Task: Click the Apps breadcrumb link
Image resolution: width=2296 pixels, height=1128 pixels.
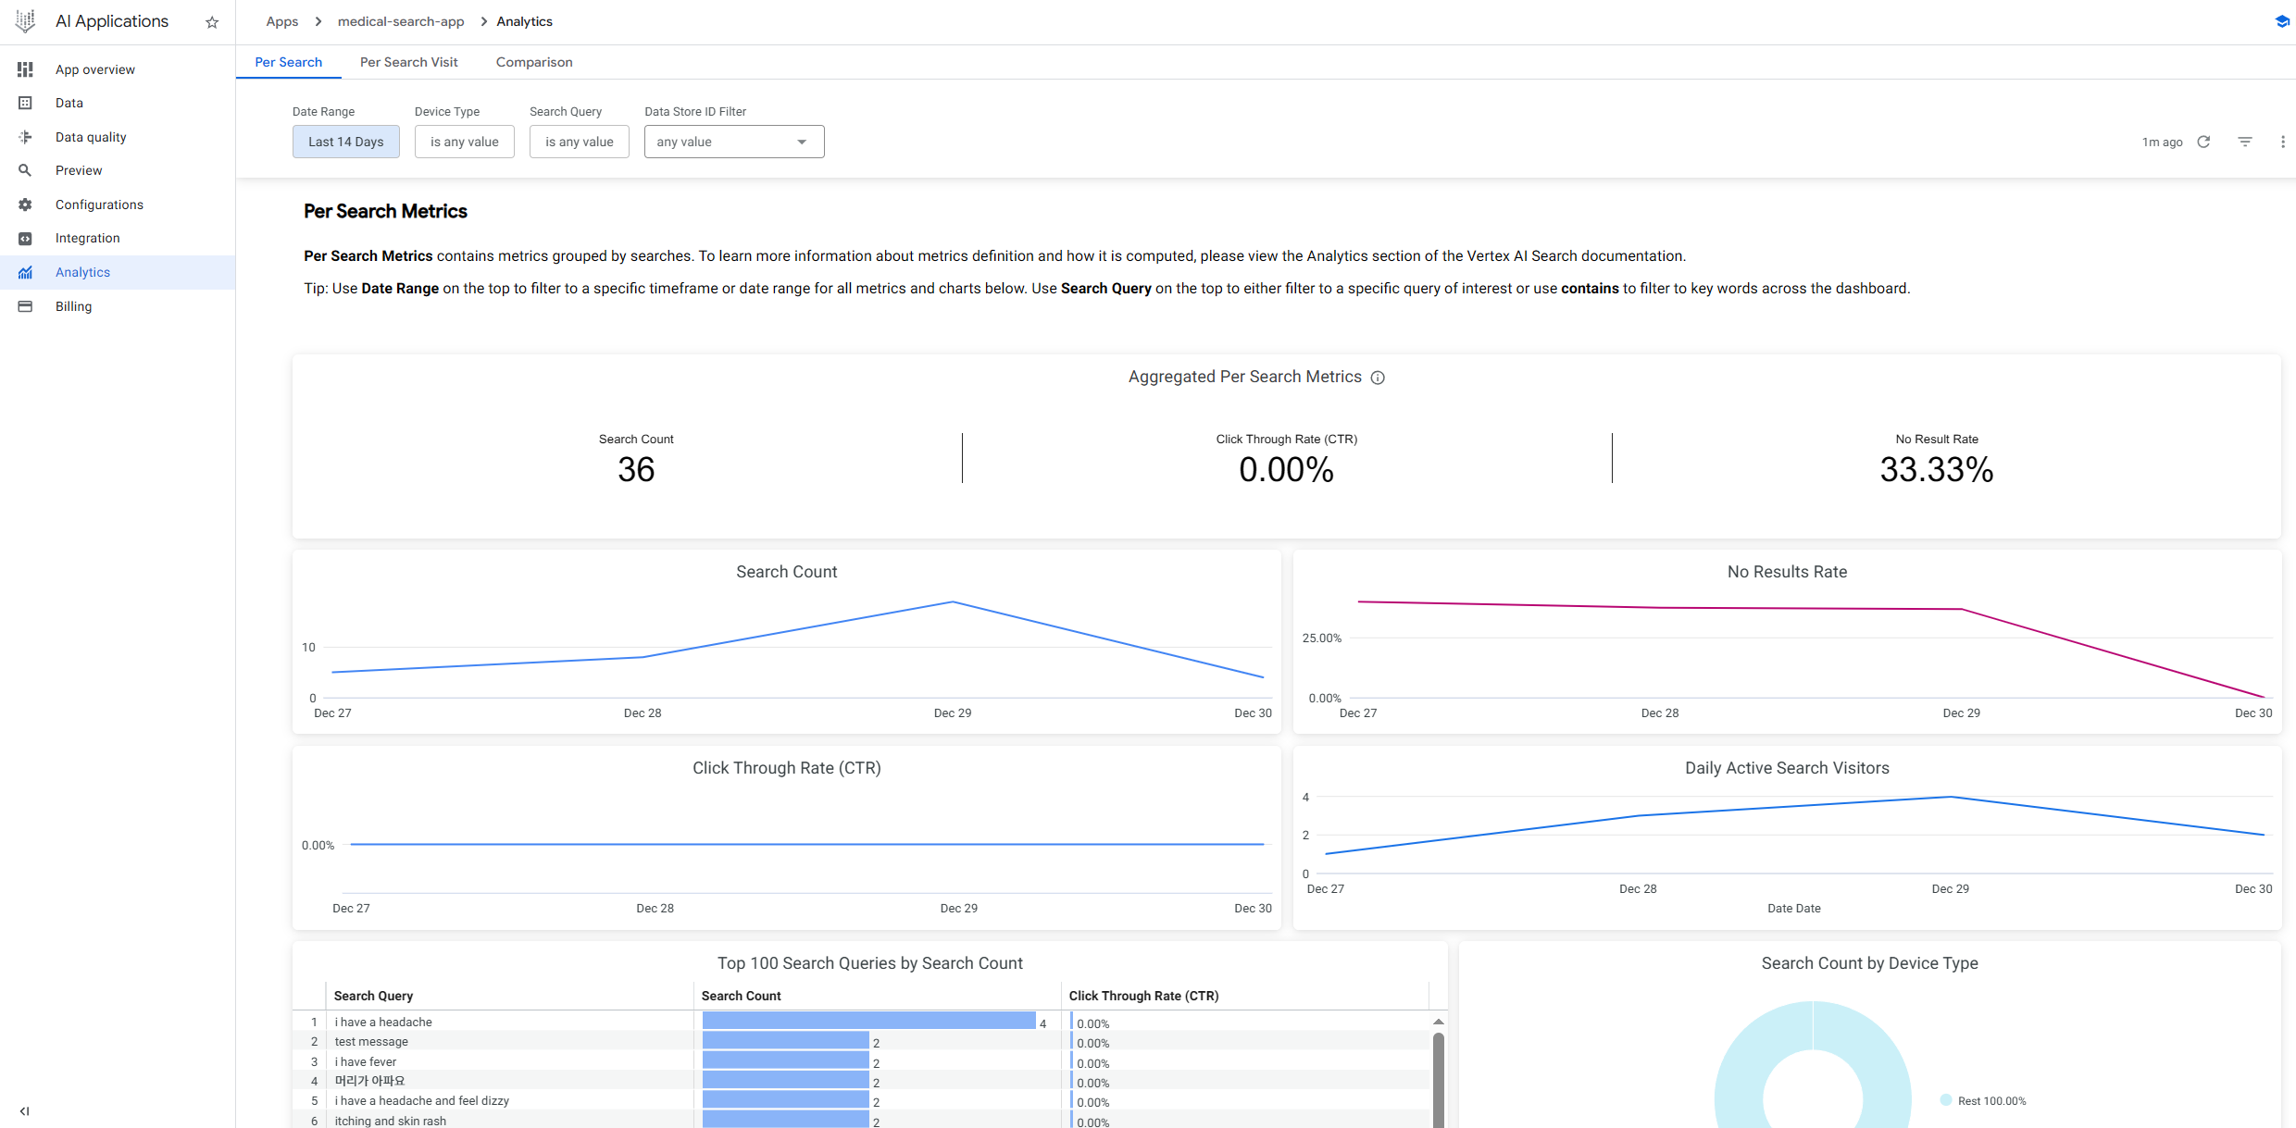Action: coord(281,21)
